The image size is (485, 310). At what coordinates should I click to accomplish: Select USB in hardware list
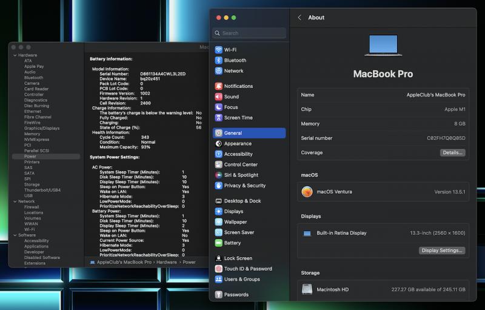(x=28, y=196)
